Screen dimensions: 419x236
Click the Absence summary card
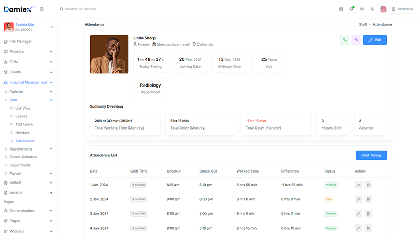tap(370, 124)
